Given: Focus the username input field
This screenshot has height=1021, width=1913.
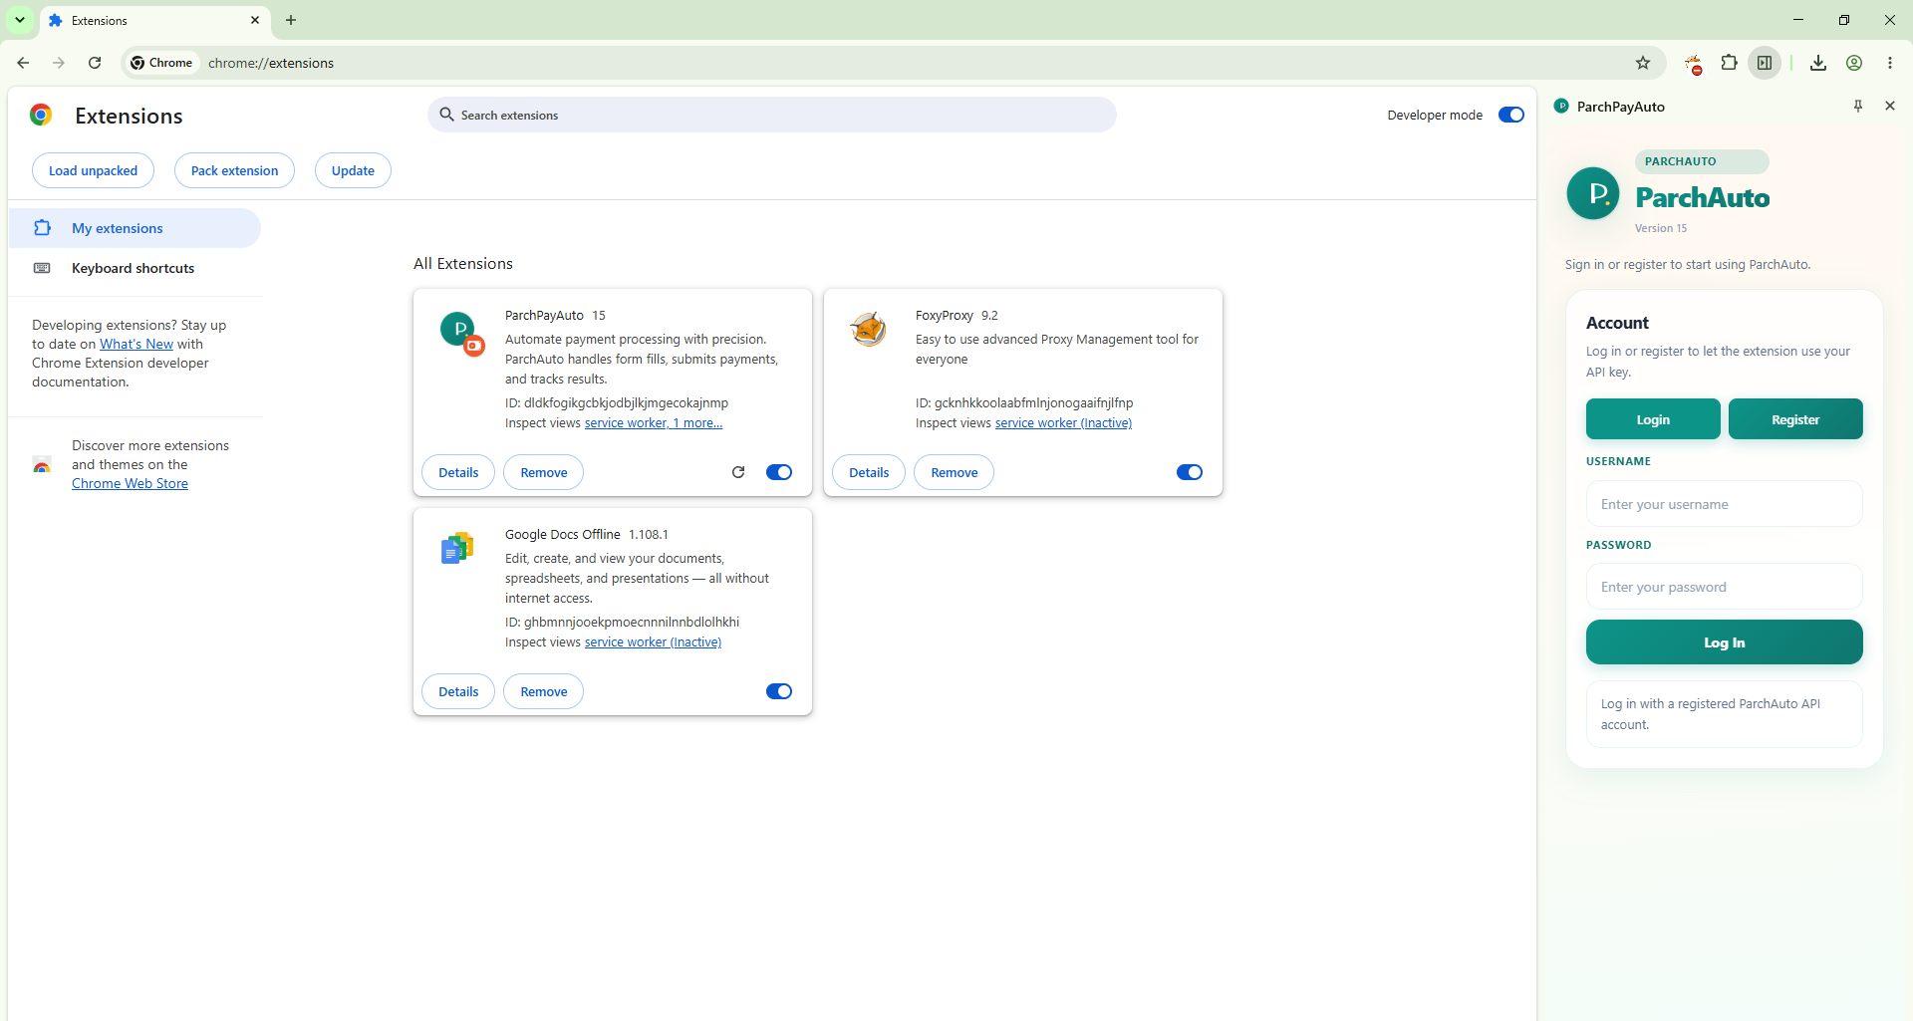Looking at the screenshot, I should pyautogui.click(x=1725, y=504).
